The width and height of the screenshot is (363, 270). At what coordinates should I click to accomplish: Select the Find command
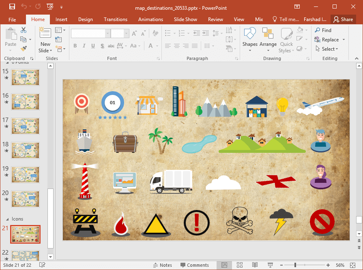[x=324, y=30]
